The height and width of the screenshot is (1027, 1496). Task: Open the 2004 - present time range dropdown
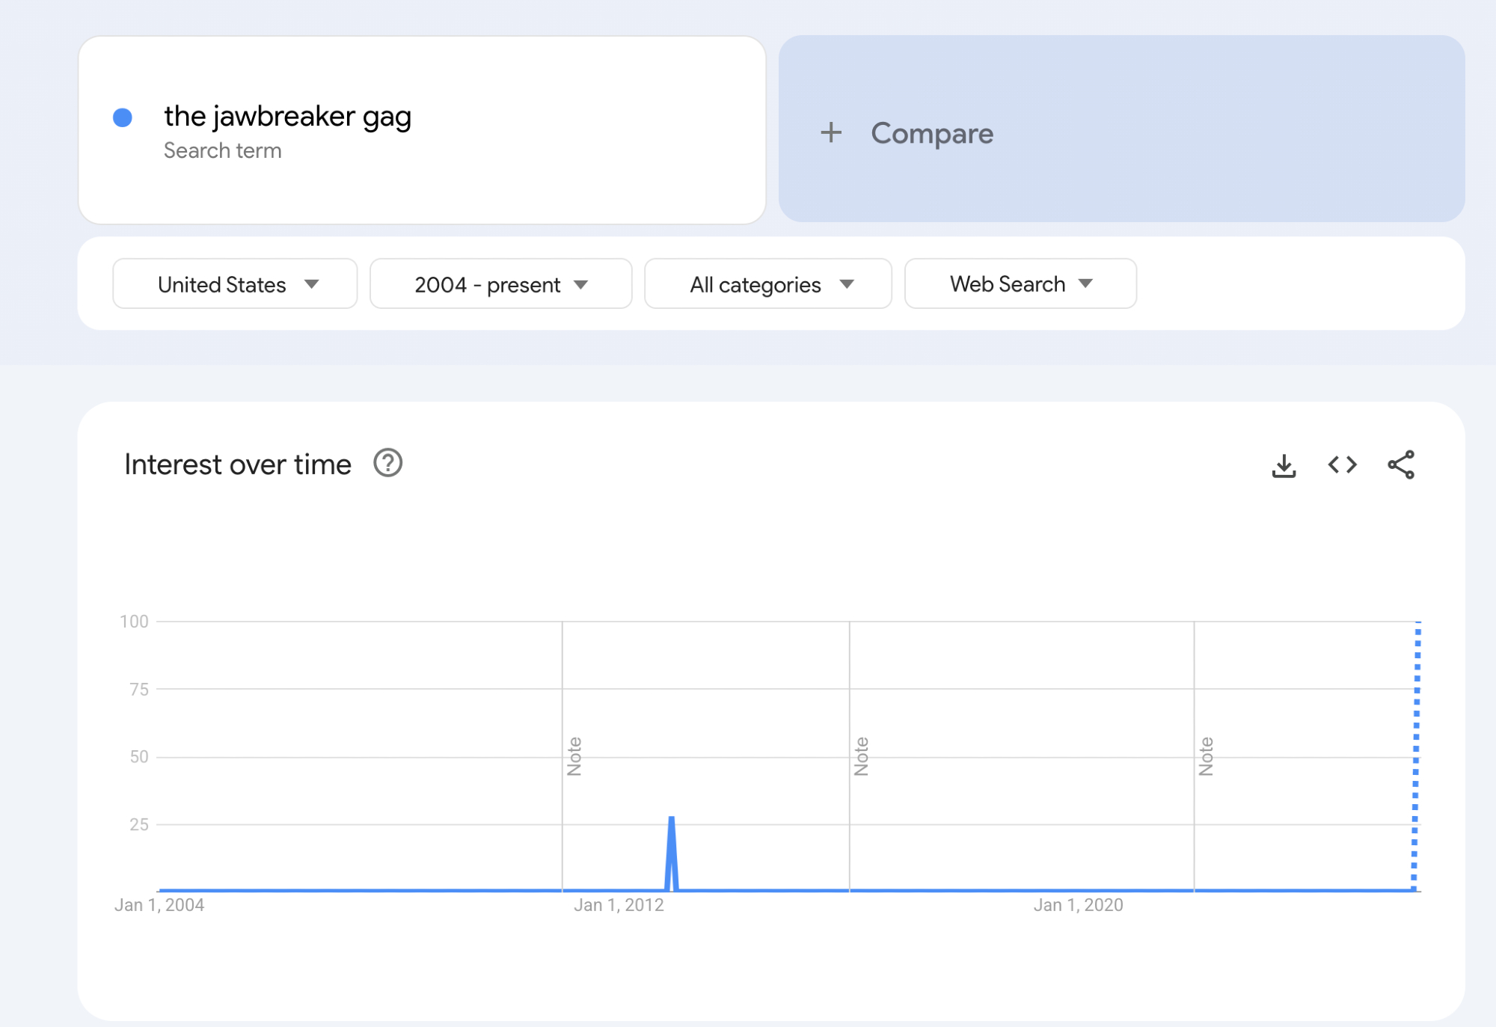coord(500,284)
